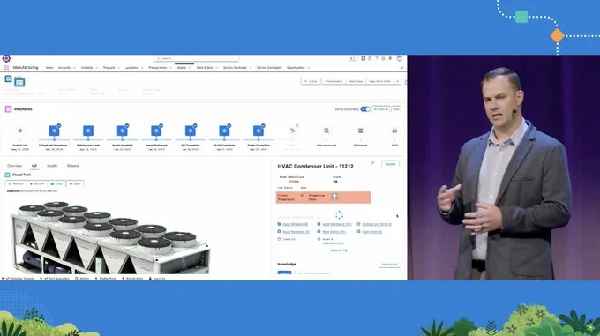
Task: Click the New Case button
Action: (356, 81)
